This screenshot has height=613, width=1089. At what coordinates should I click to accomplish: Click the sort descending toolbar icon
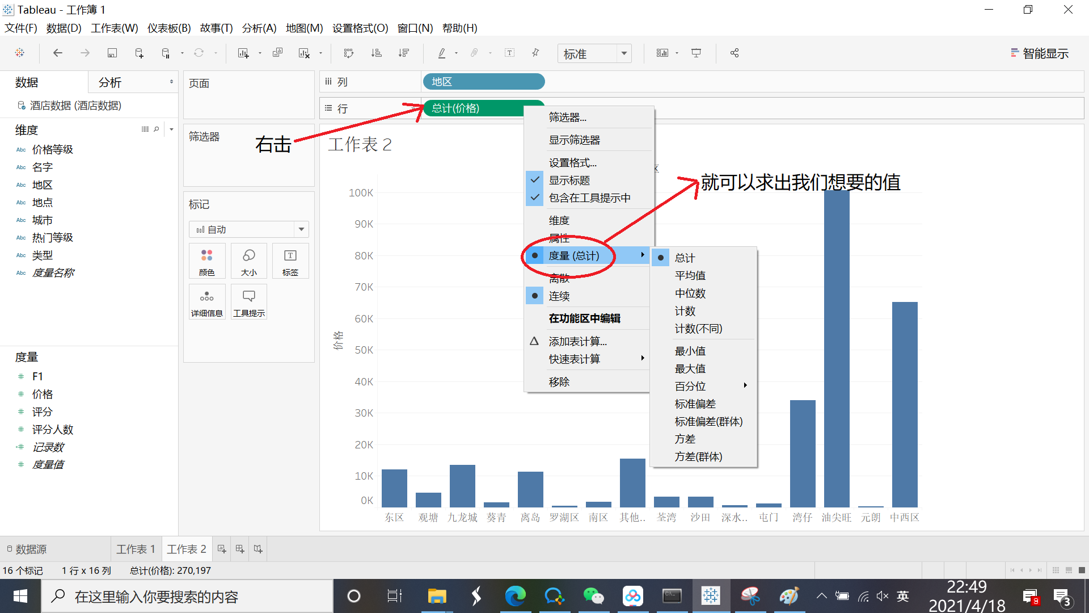point(403,53)
